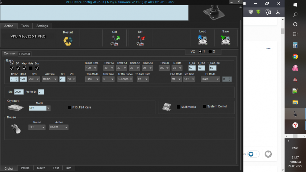Open the FPS dropdown
Image resolution: width=306 pixels, height=172 pixels.
34,79
